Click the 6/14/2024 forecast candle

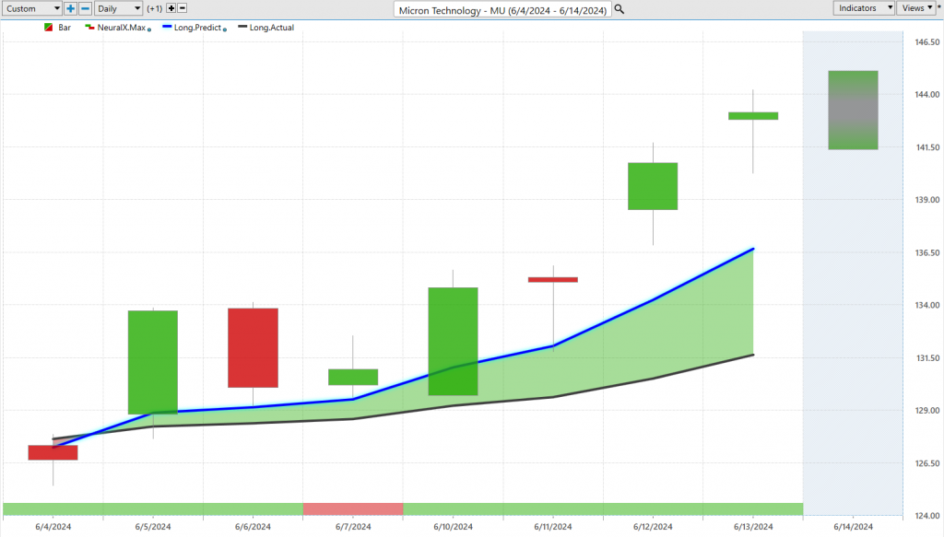pyautogui.click(x=853, y=110)
